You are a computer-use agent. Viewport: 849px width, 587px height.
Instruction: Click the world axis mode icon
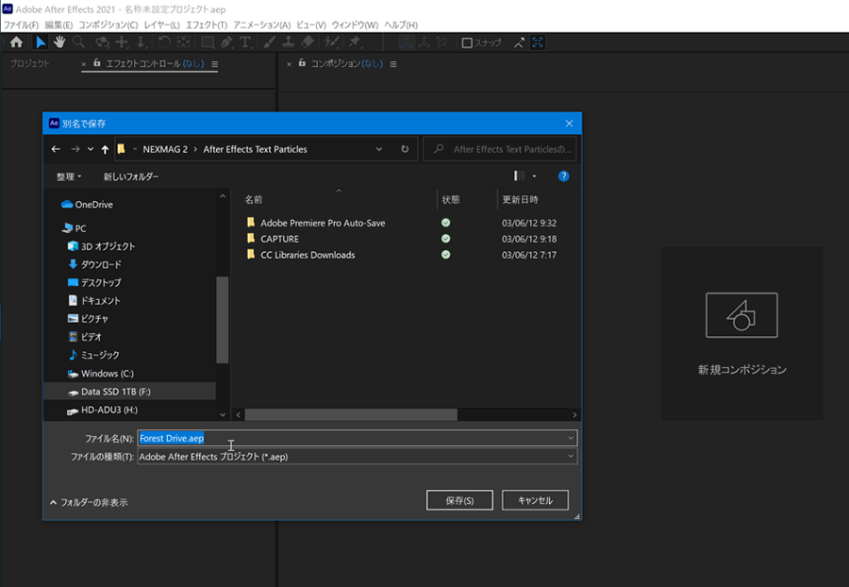click(x=424, y=42)
